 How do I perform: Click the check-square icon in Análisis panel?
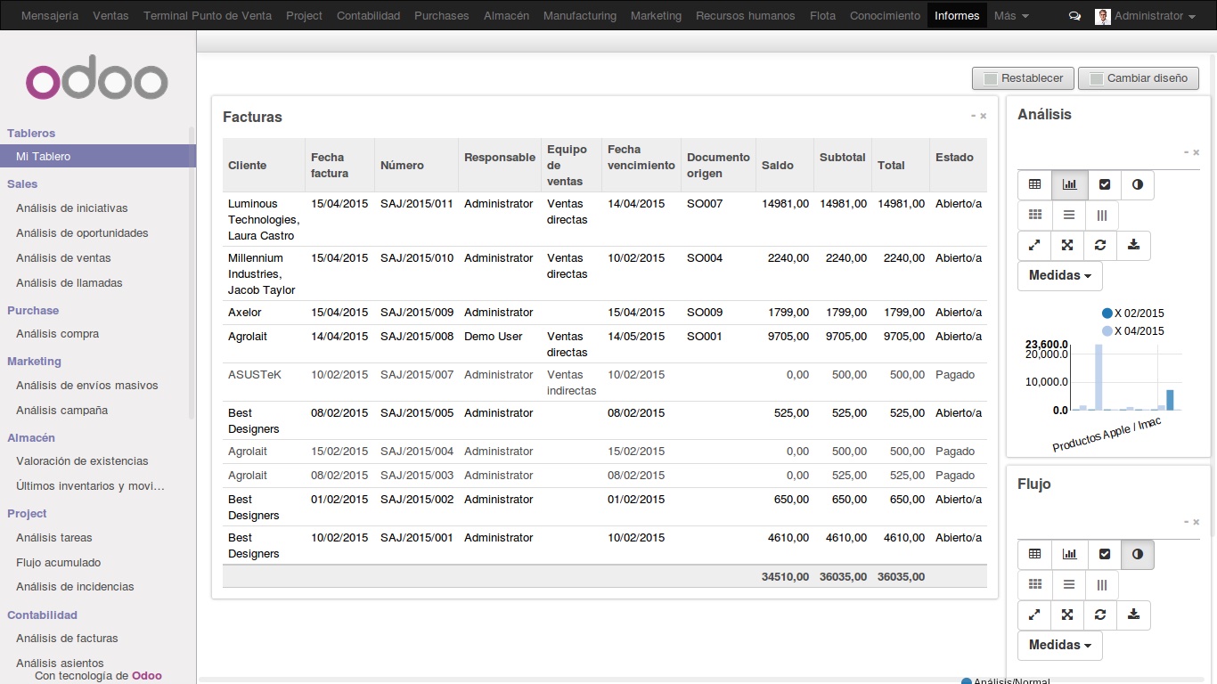coord(1105,185)
